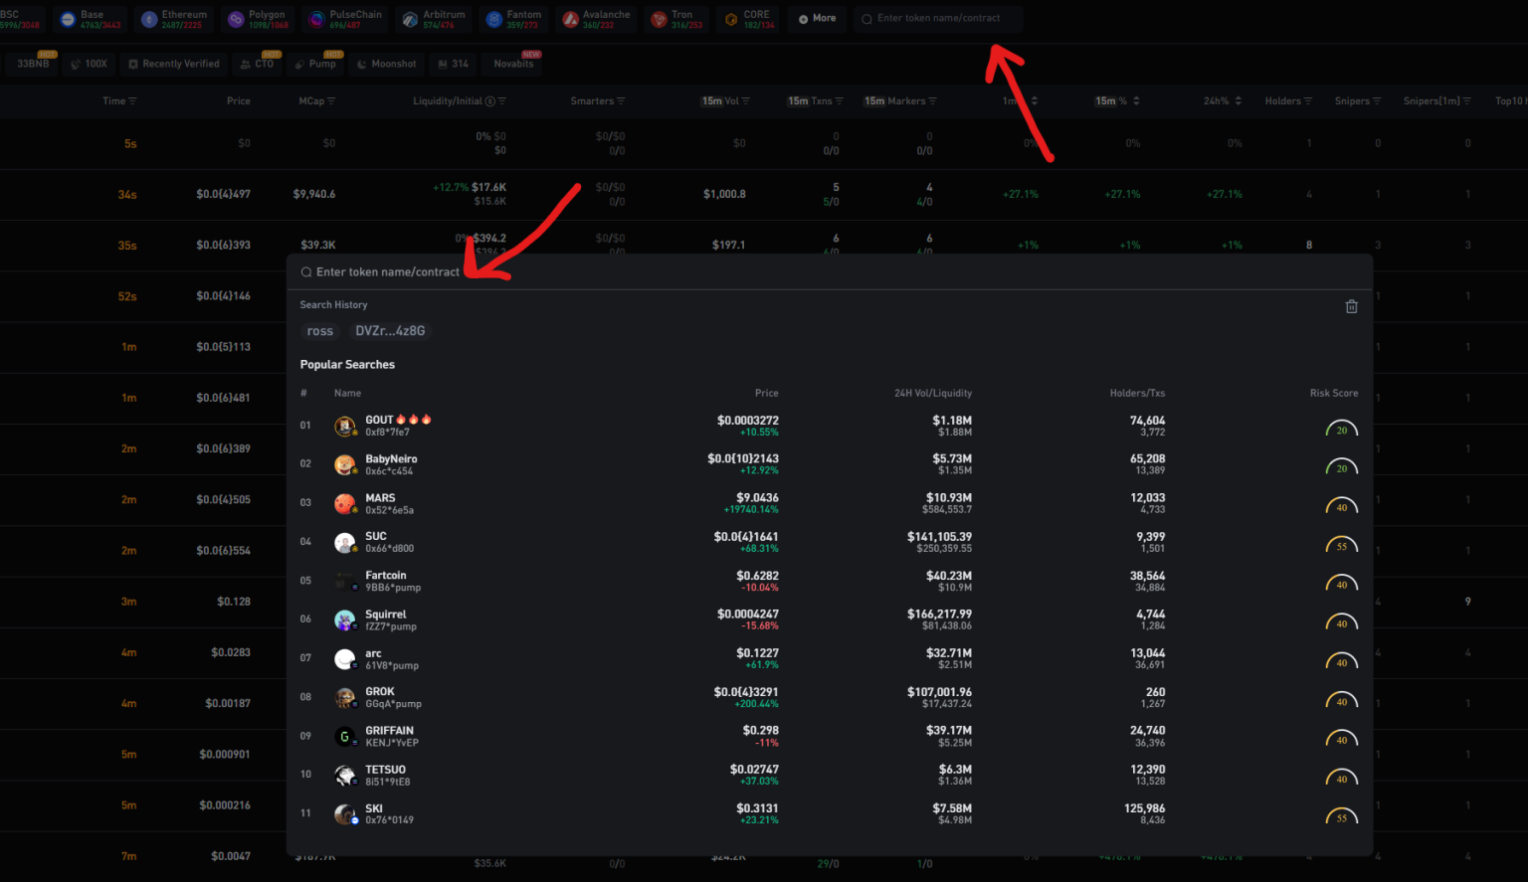
Task: Click the GOUT token avatar icon
Action: coord(345,426)
